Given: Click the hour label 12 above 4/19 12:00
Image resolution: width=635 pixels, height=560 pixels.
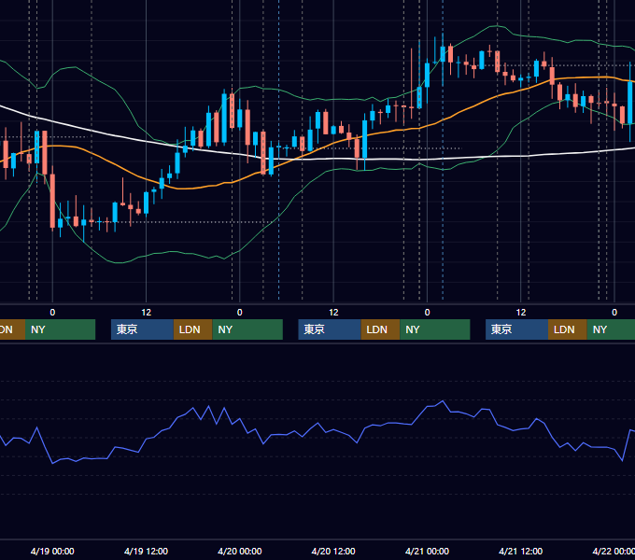Looking at the screenshot, I should pyautogui.click(x=147, y=313).
